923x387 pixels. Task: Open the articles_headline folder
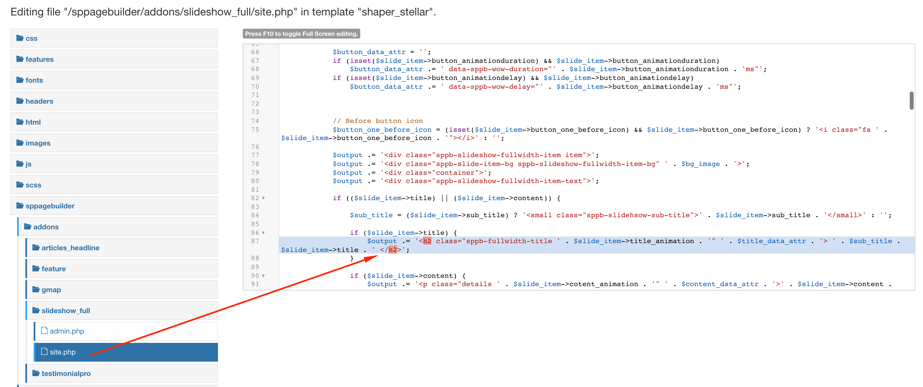pyautogui.click(x=70, y=248)
